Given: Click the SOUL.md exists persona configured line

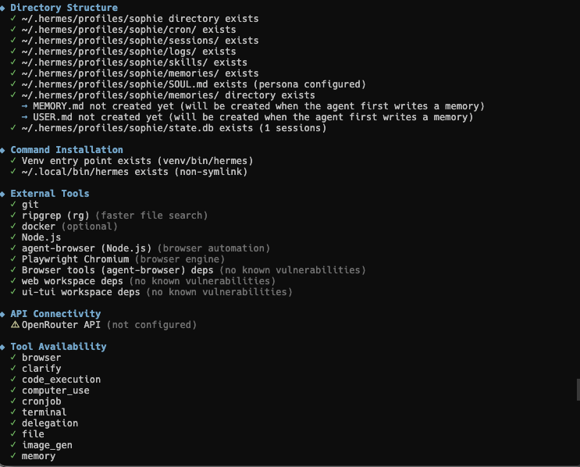Looking at the screenshot, I should (x=194, y=84).
